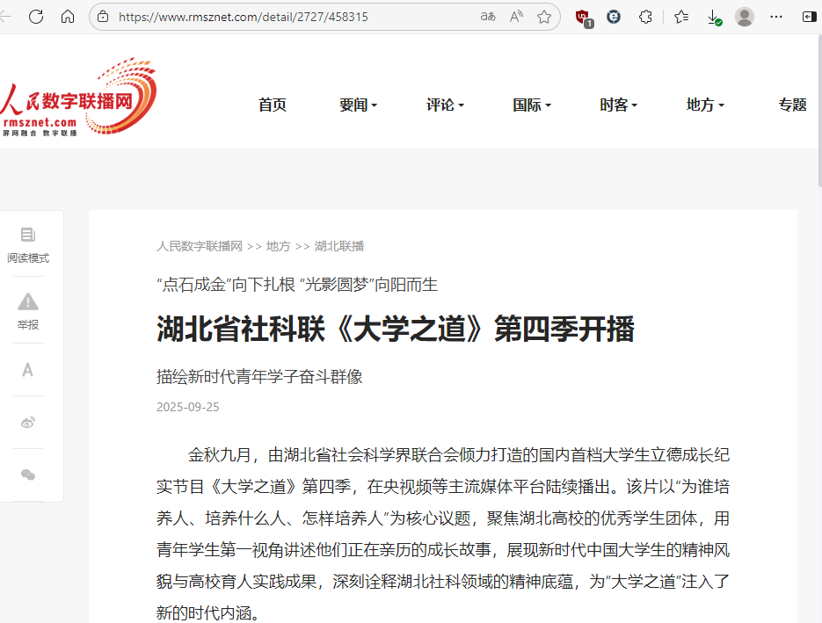This screenshot has height=623, width=822.
Task: Go back with the arrow button
Action: click(5, 17)
